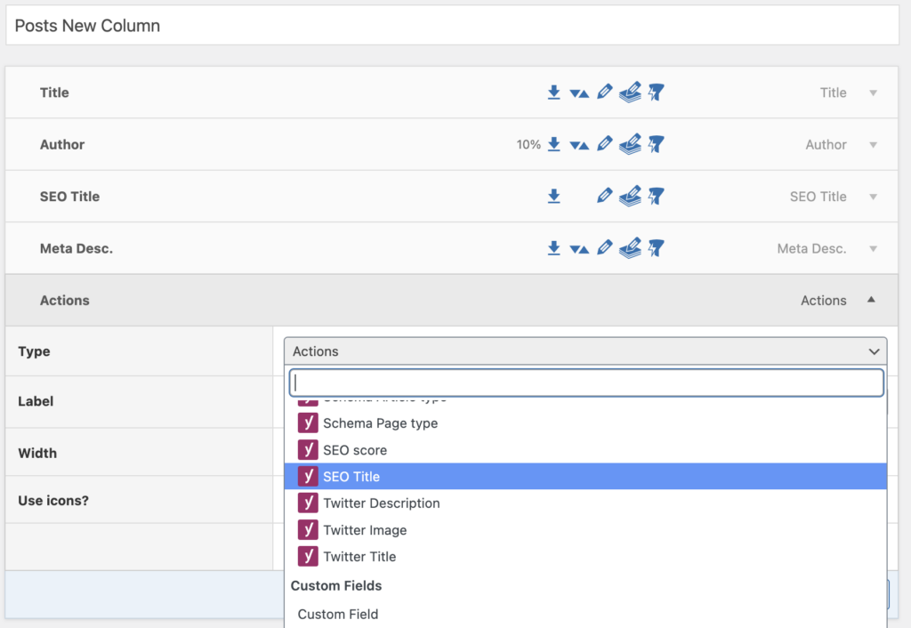Open the Type dropdown showing Actions
The height and width of the screenshot is (628, 911).
[x=584, y=351]
